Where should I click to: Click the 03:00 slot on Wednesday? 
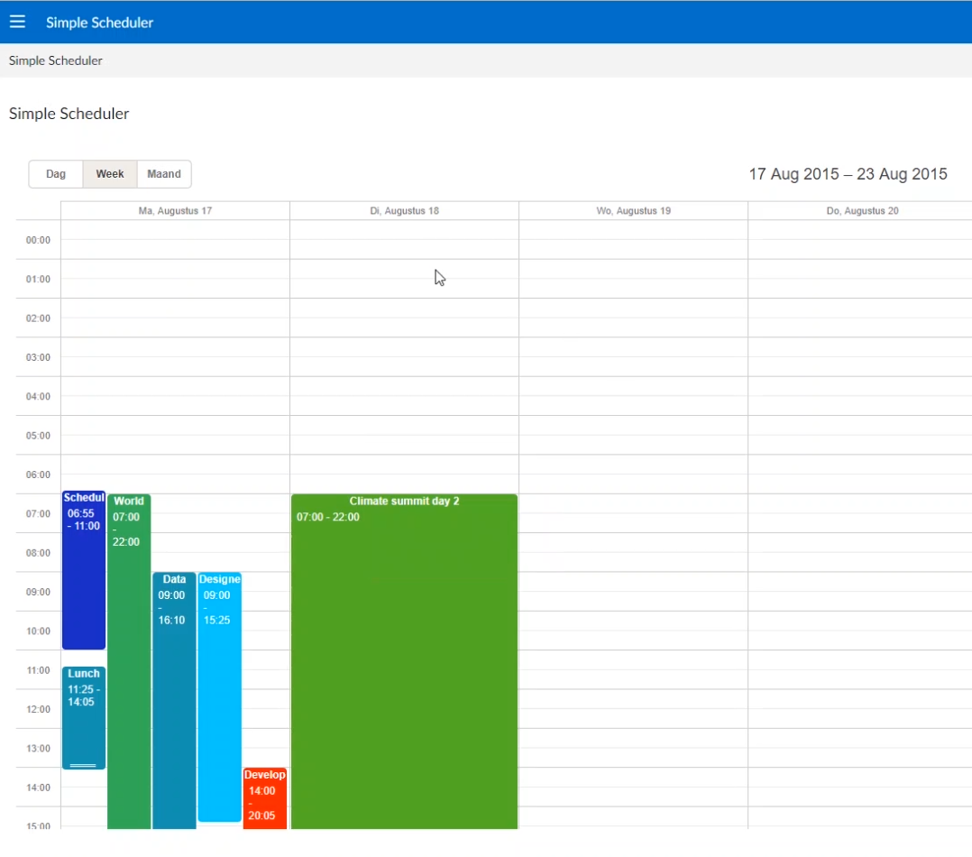click(x=633, y=357)
